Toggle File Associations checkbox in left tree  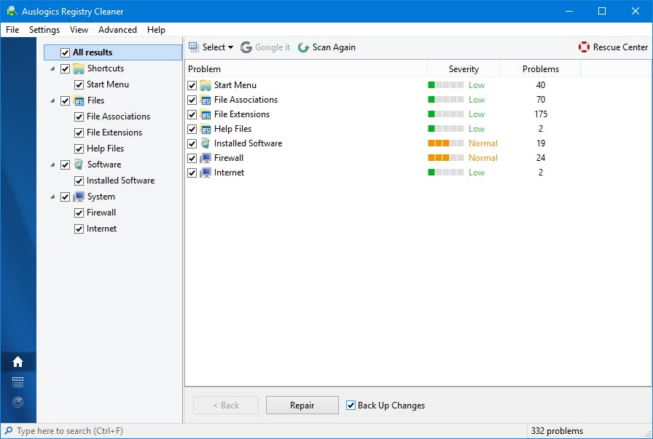click(79, 117)
